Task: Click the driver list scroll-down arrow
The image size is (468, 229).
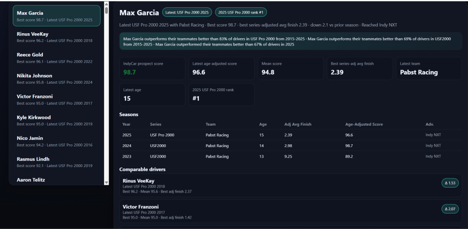Action: [106, 182]
